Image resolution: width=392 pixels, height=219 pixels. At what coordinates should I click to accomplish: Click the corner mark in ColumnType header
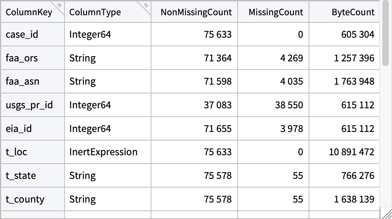tap(146, 6)
